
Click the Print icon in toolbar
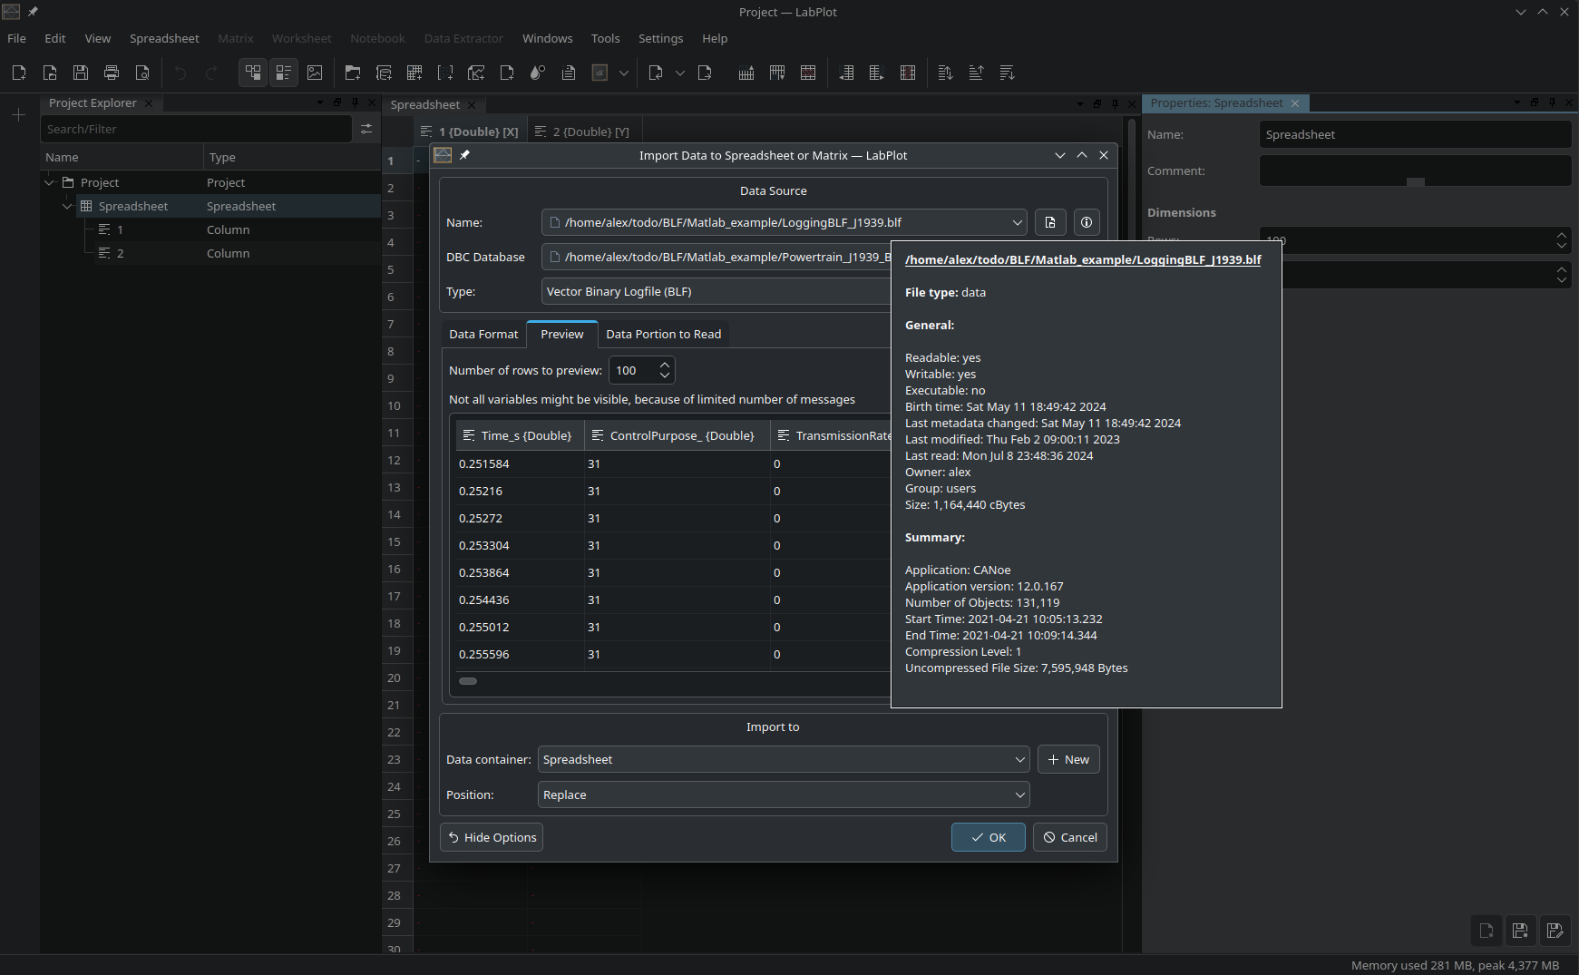(x=112, y=73)
